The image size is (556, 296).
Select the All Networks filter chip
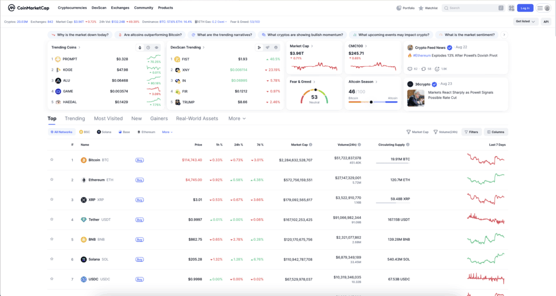coord(61,132)
